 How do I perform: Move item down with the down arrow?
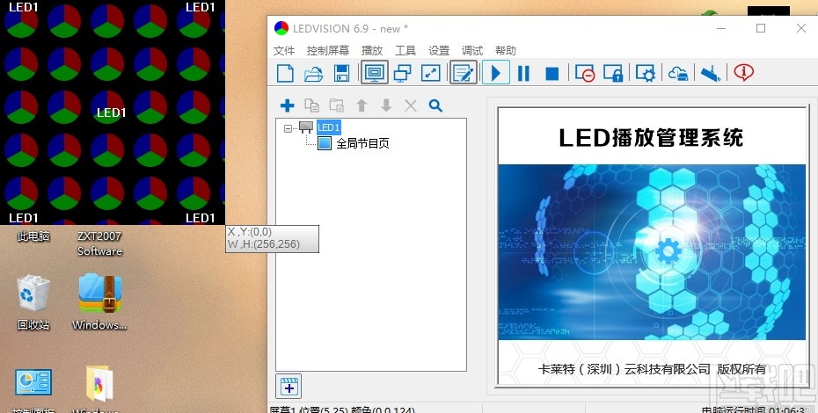[x=386, y=105]
